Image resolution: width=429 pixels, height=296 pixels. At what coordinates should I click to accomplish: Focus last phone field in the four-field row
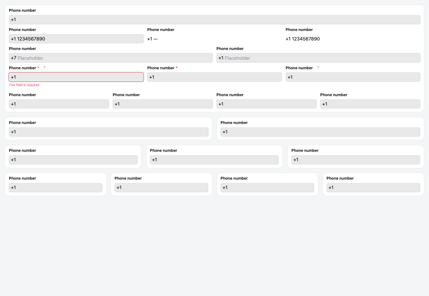point(370,104)
